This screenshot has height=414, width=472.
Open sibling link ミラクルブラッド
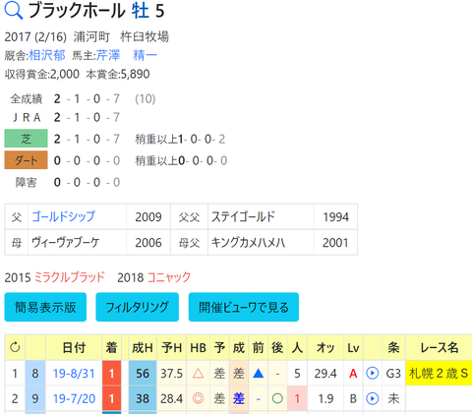69,277
